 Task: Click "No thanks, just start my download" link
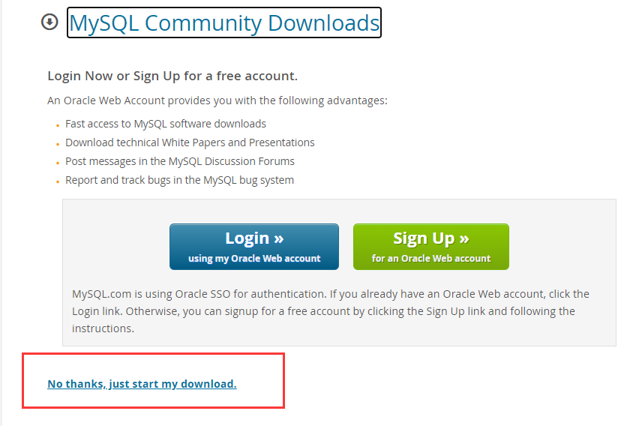coord(142,384)
